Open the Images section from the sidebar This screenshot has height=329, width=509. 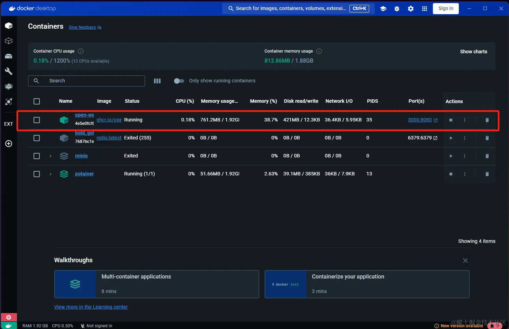9,40
